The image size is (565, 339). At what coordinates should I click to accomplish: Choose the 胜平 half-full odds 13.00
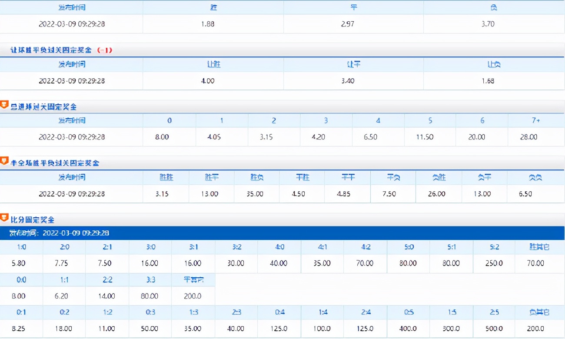tap(209, 194)
